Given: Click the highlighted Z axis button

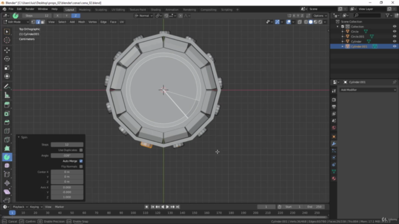Looking at the screenshot, I should click(x=75, y=16).
